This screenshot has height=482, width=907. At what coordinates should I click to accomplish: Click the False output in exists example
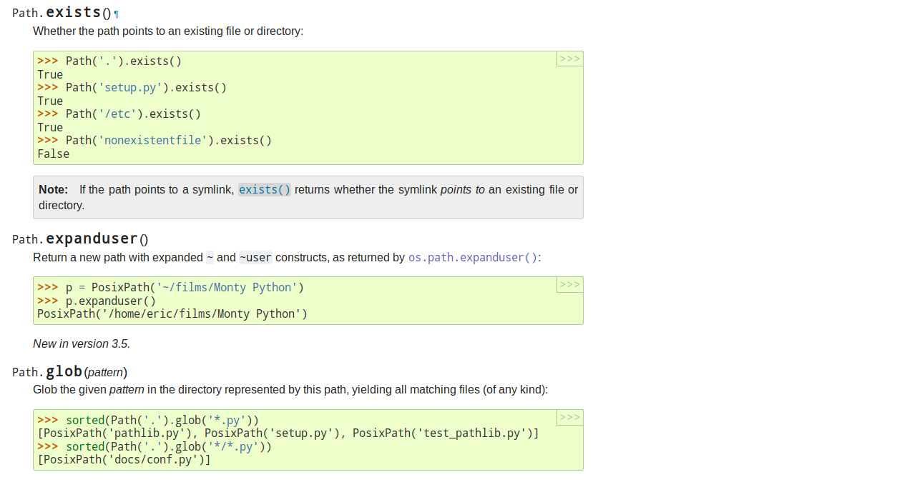(x=54, y=154)
